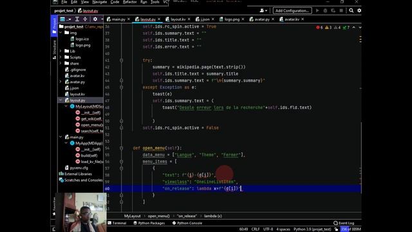
Task: Click the projet_test breadcrumb in navigation bar
Action: tap(64, 11)
